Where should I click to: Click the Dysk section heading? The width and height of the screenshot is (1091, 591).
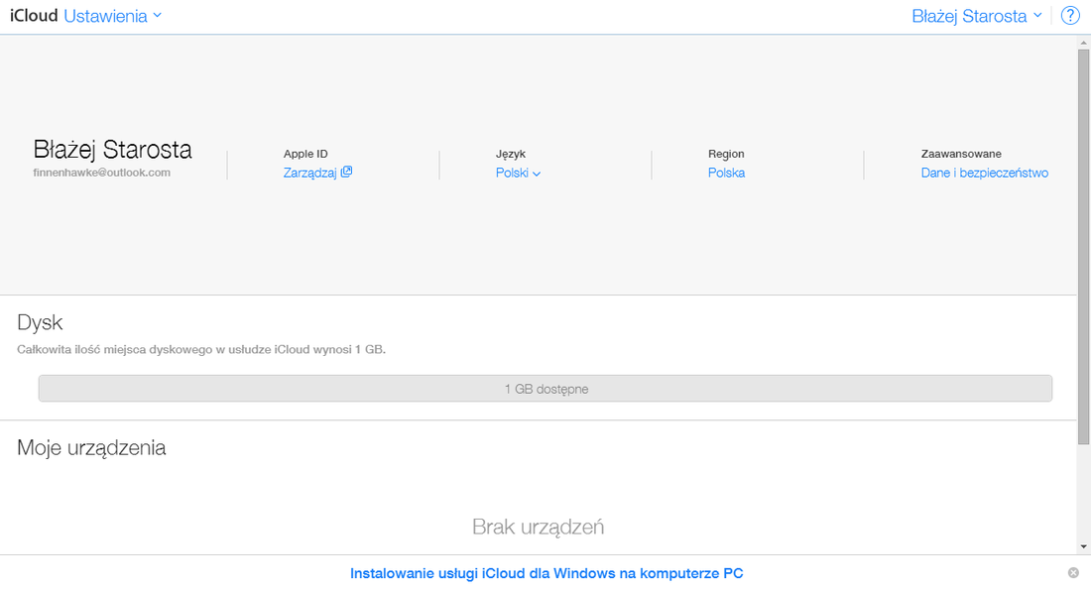click(40, 322)
